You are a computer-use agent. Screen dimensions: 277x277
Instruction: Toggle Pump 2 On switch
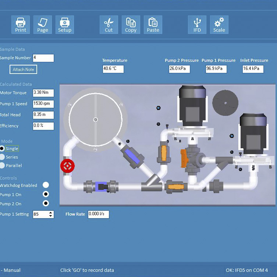pyautogui.click(x=46, y=203)
